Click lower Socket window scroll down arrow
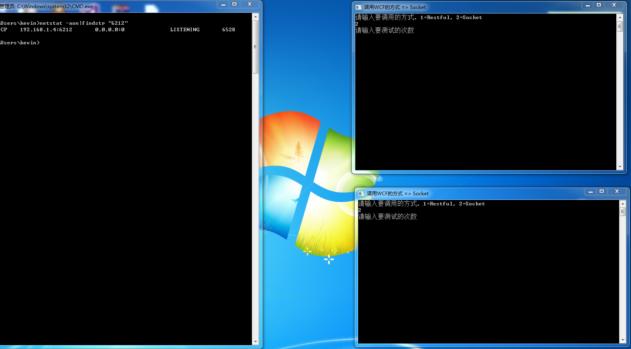 pyautogui.click(x=623, y=340)
